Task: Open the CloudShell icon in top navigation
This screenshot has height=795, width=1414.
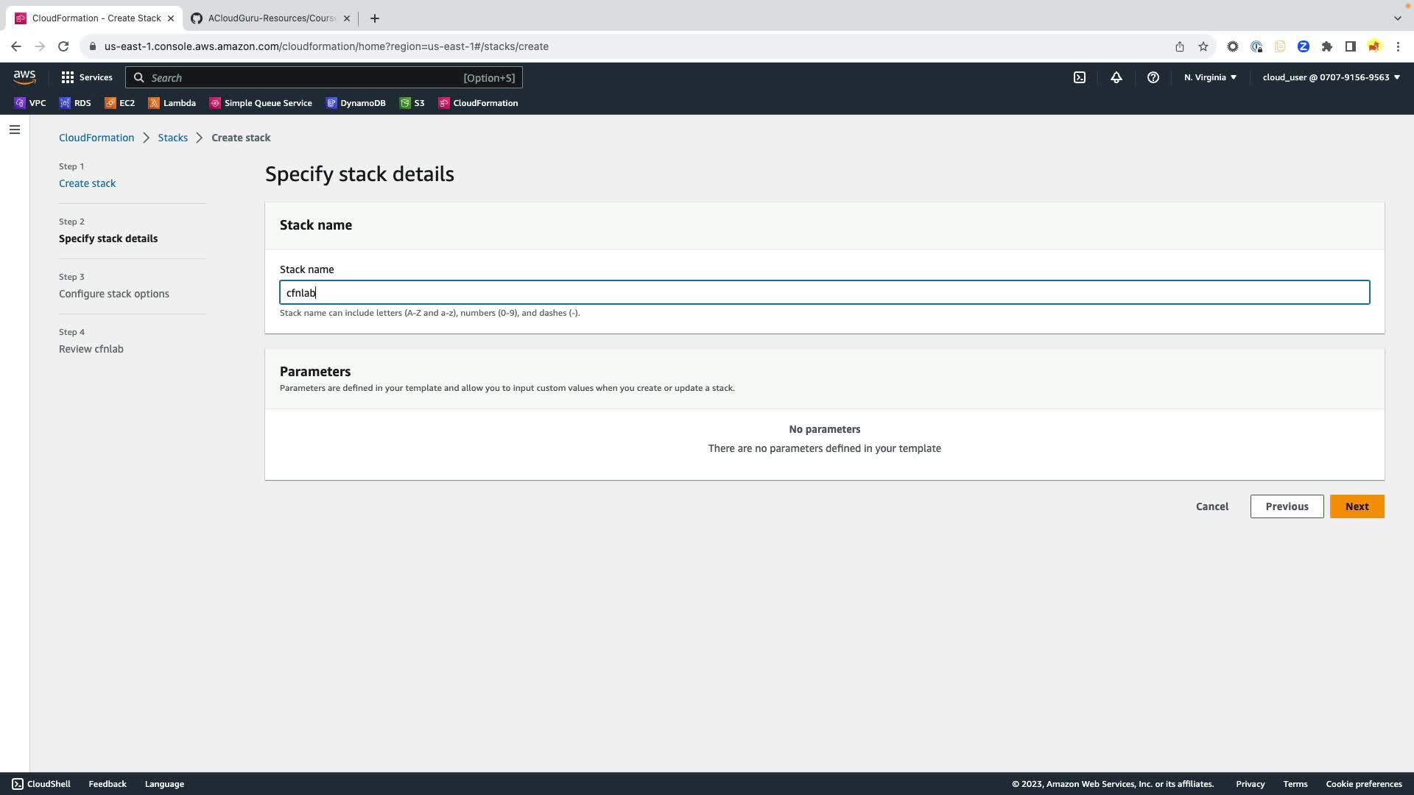Action: tap(1079, 77)
